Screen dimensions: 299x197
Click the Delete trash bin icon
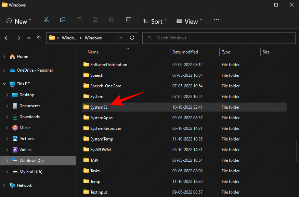click(128, 20)
